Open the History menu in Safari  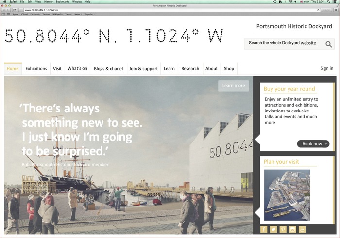pyautogui.click(x=48, y=2)
